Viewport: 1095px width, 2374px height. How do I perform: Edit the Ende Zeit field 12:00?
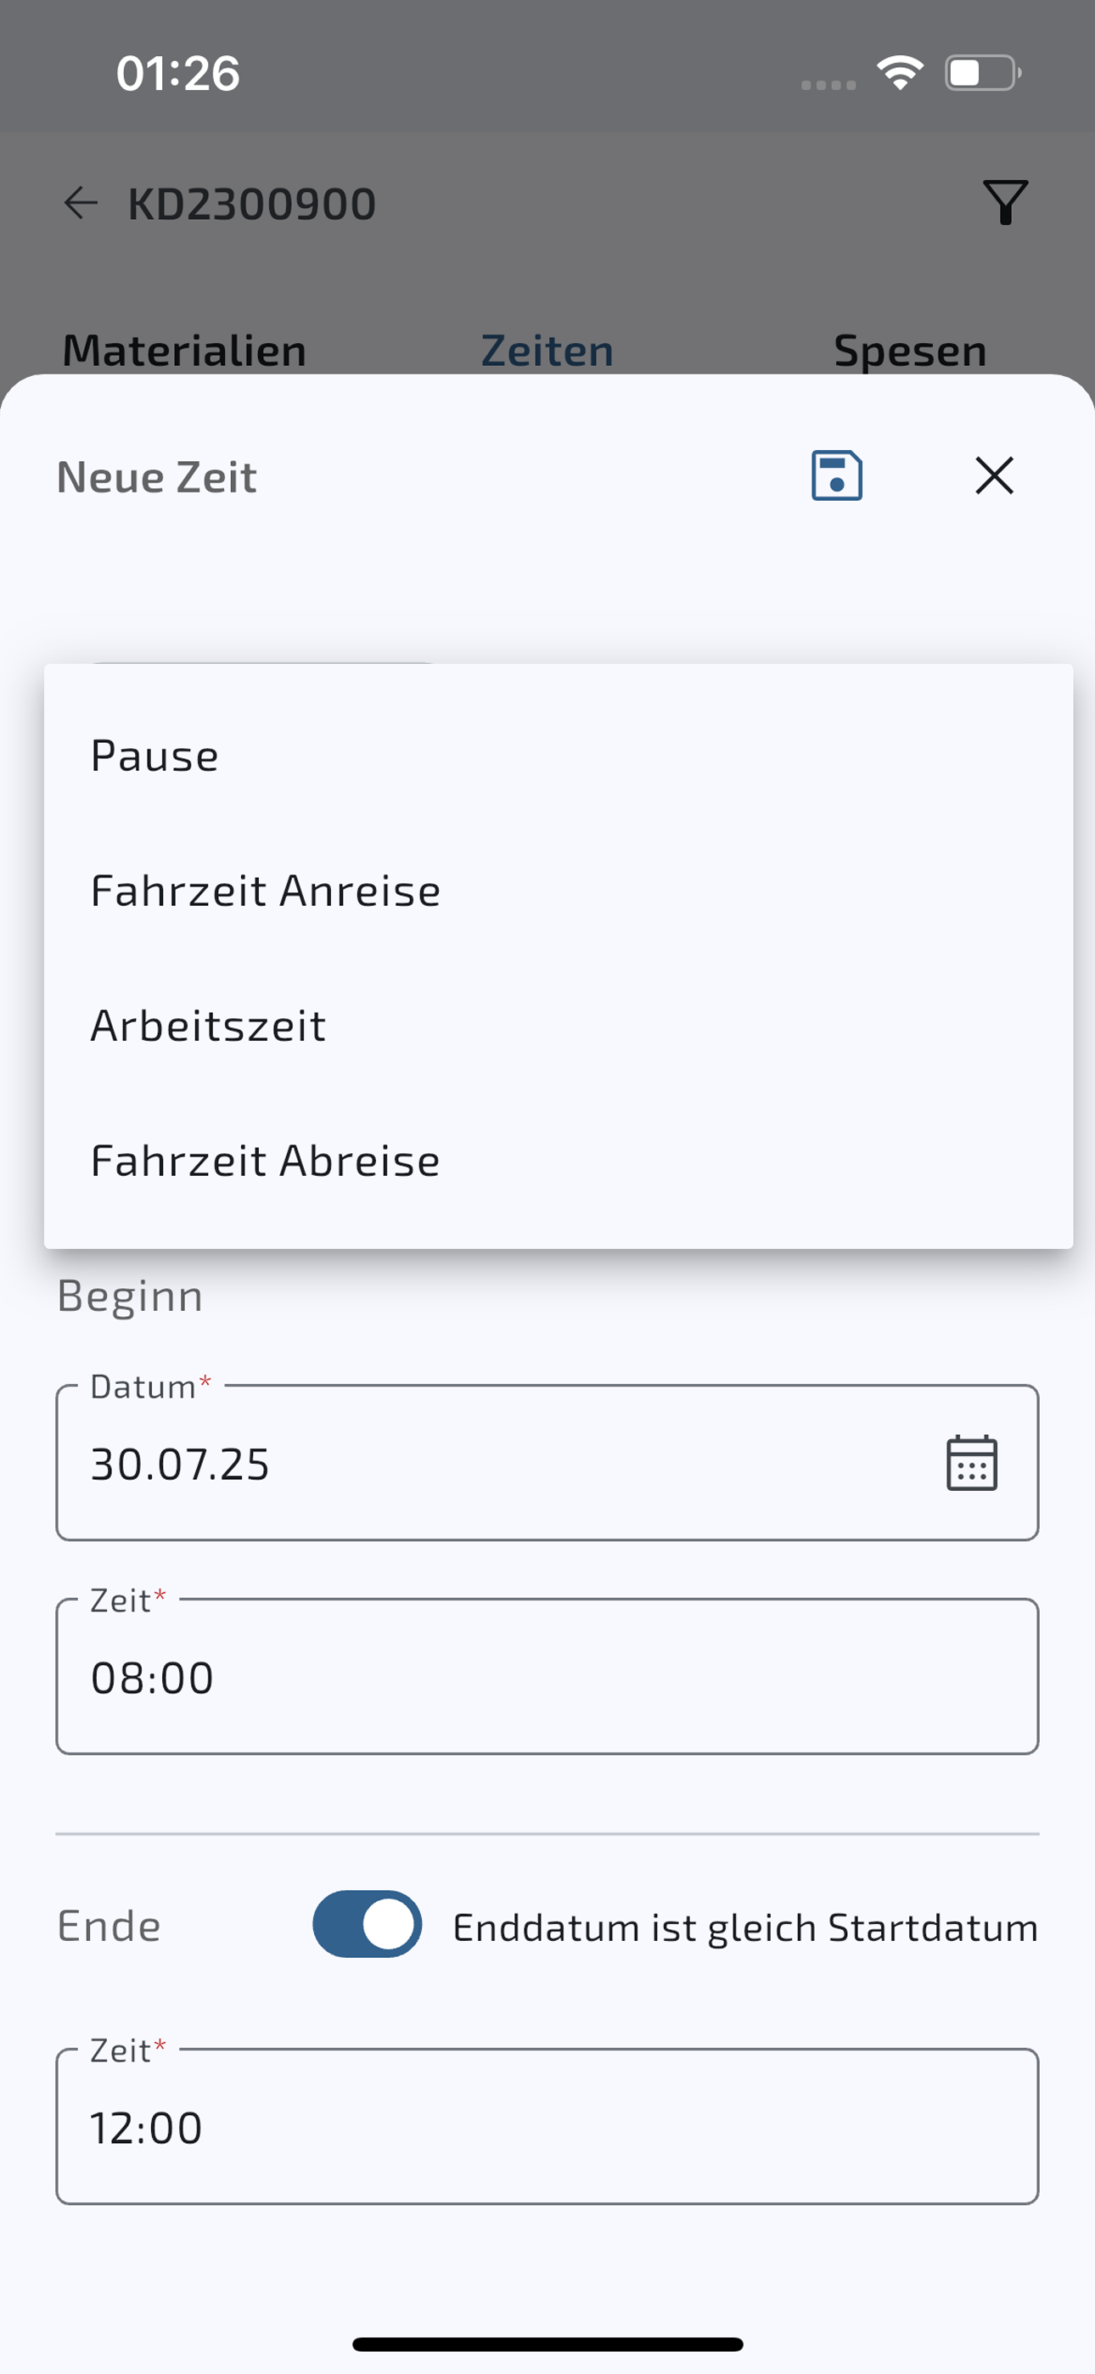click(547, 2126)
